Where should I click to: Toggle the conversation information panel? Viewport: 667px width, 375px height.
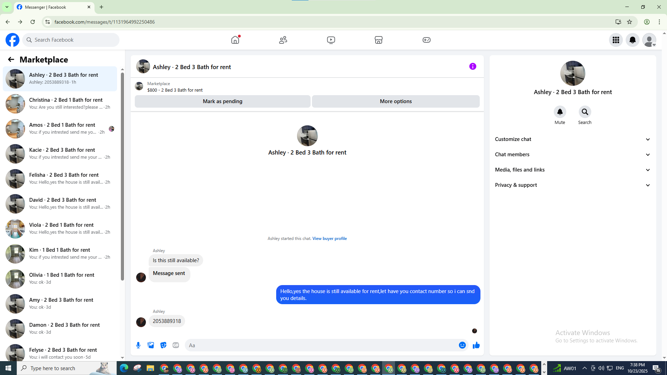[x=472, y=66]
